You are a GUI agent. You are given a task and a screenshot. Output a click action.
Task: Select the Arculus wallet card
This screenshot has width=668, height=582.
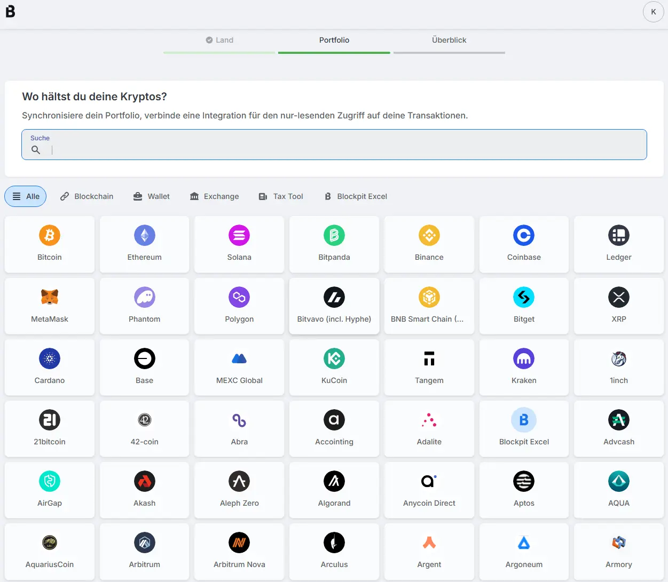click(334, 552)
